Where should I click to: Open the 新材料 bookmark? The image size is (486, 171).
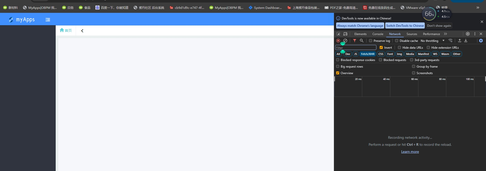click(10, 8)
